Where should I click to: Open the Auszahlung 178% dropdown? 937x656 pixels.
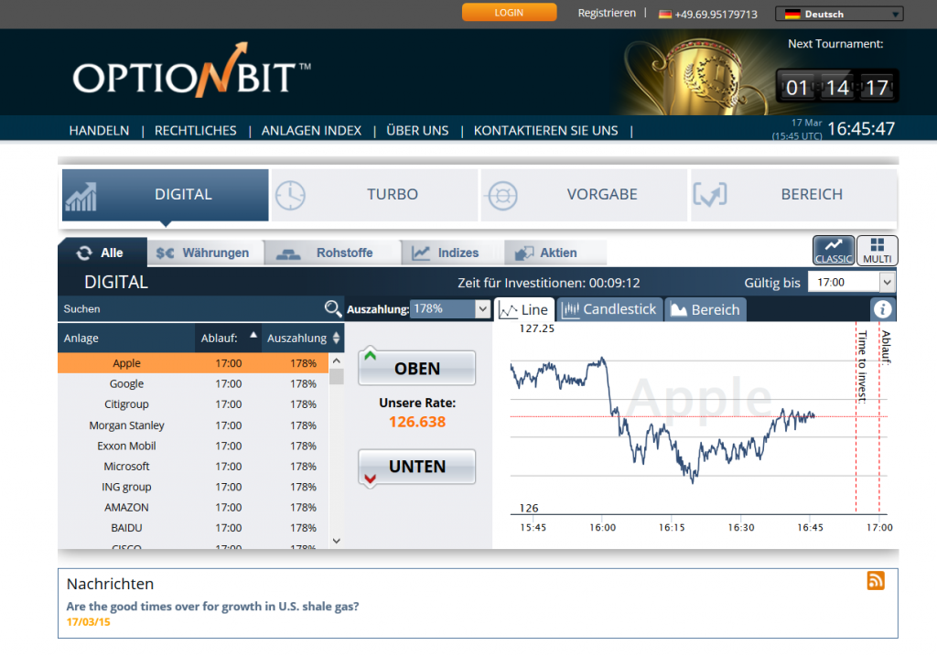[x=450, y=309]
